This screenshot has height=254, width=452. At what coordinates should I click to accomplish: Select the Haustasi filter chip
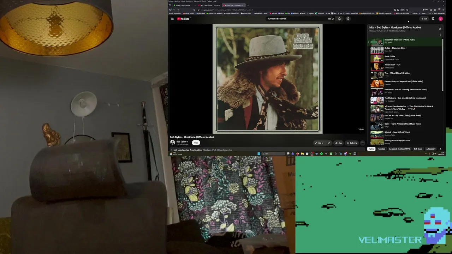coord(381,149)
